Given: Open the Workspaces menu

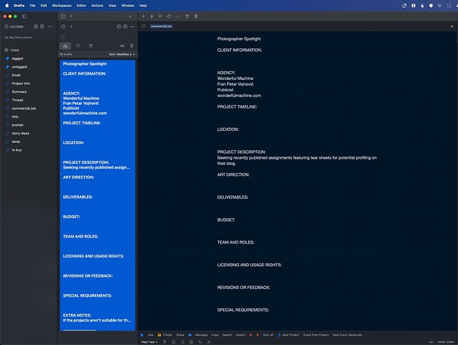Looking at the screenshot, I should 61,6.
